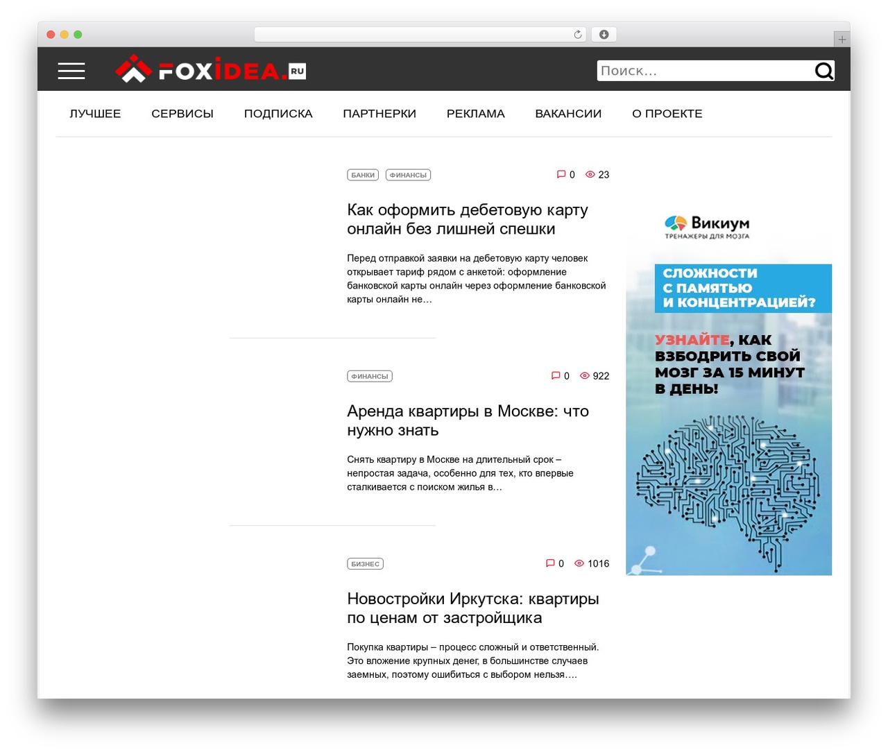Click views eye icon showing 23
The height and width of the screenshot is (752, 888).
point(590,175)
